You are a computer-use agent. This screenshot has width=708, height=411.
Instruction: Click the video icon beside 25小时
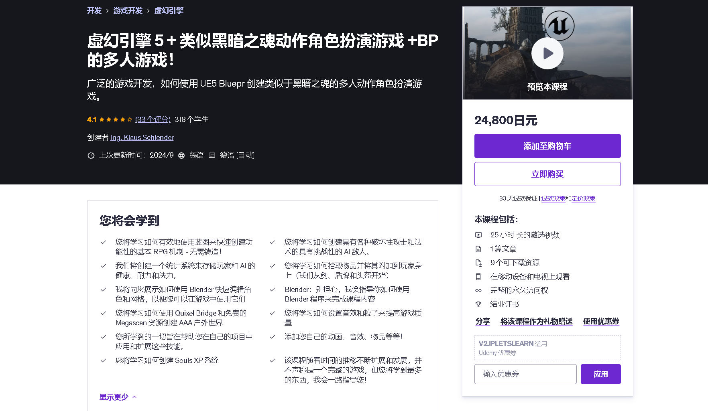tap(478, 235)
